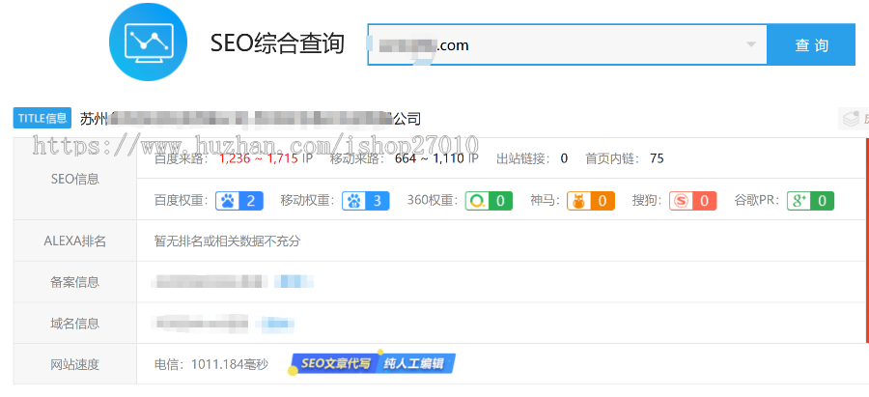Click the 查询 search button

(x=811, y=44)
